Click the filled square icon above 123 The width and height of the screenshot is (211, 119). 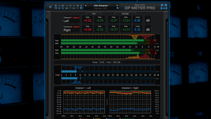56,6
